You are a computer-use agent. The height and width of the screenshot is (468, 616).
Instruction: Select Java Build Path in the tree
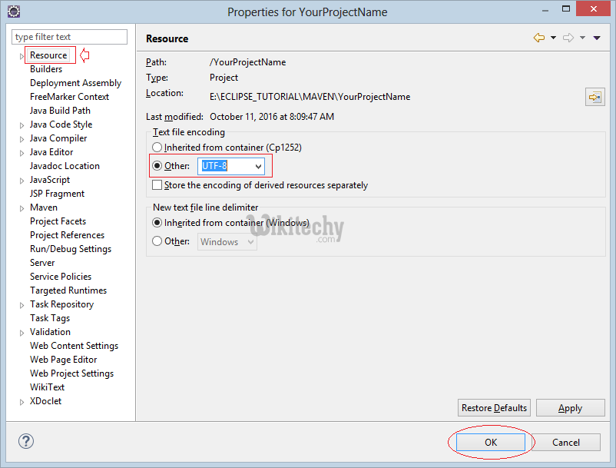(60, 111)
